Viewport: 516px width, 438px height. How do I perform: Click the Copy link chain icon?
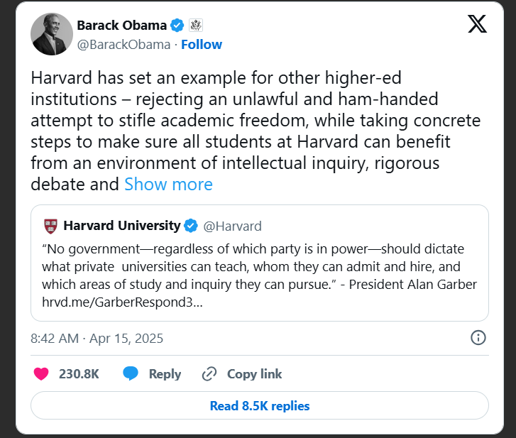[x=209, y=374]
